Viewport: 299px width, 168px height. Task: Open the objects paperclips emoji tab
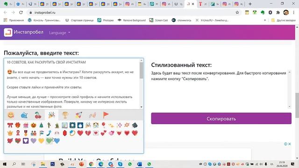93,115
